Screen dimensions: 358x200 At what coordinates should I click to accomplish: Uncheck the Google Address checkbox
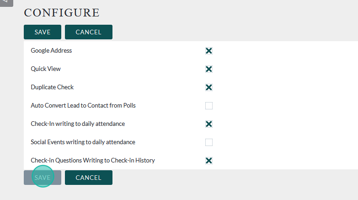(x=209, y=51)
